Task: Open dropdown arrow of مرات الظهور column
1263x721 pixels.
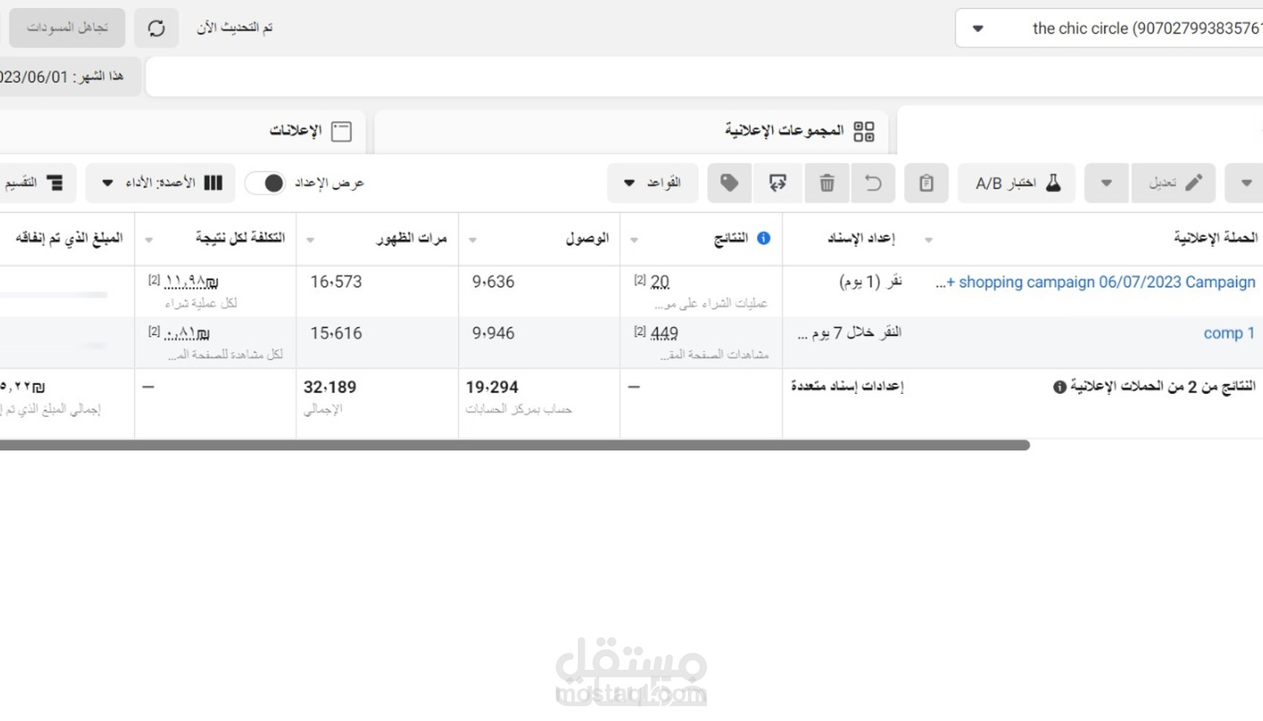Action: 311,240
